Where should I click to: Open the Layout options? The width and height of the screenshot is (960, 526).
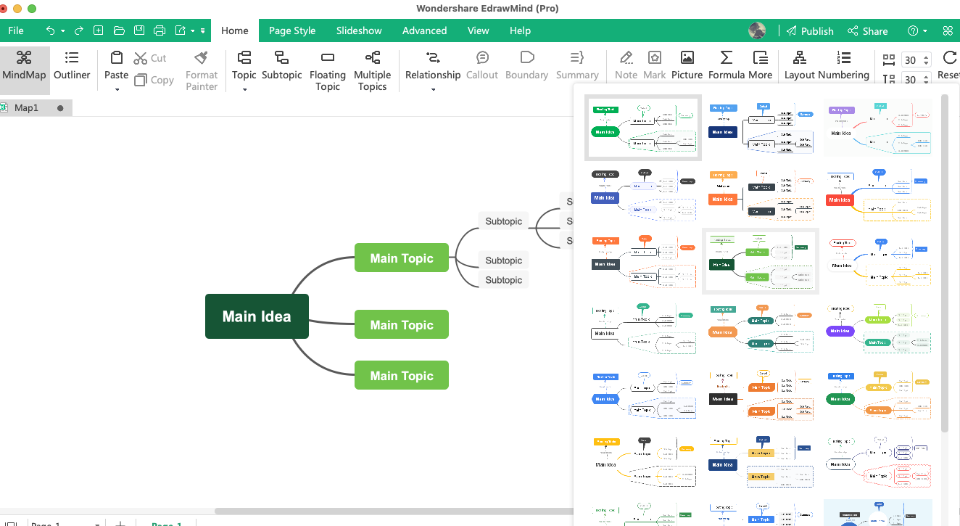pyautogui.click(x=800, y=65)
